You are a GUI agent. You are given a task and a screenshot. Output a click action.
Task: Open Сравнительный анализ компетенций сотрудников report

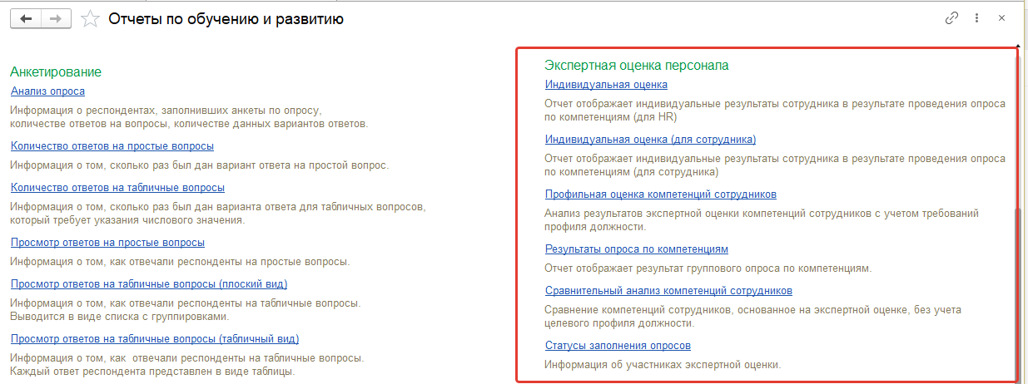668,291
